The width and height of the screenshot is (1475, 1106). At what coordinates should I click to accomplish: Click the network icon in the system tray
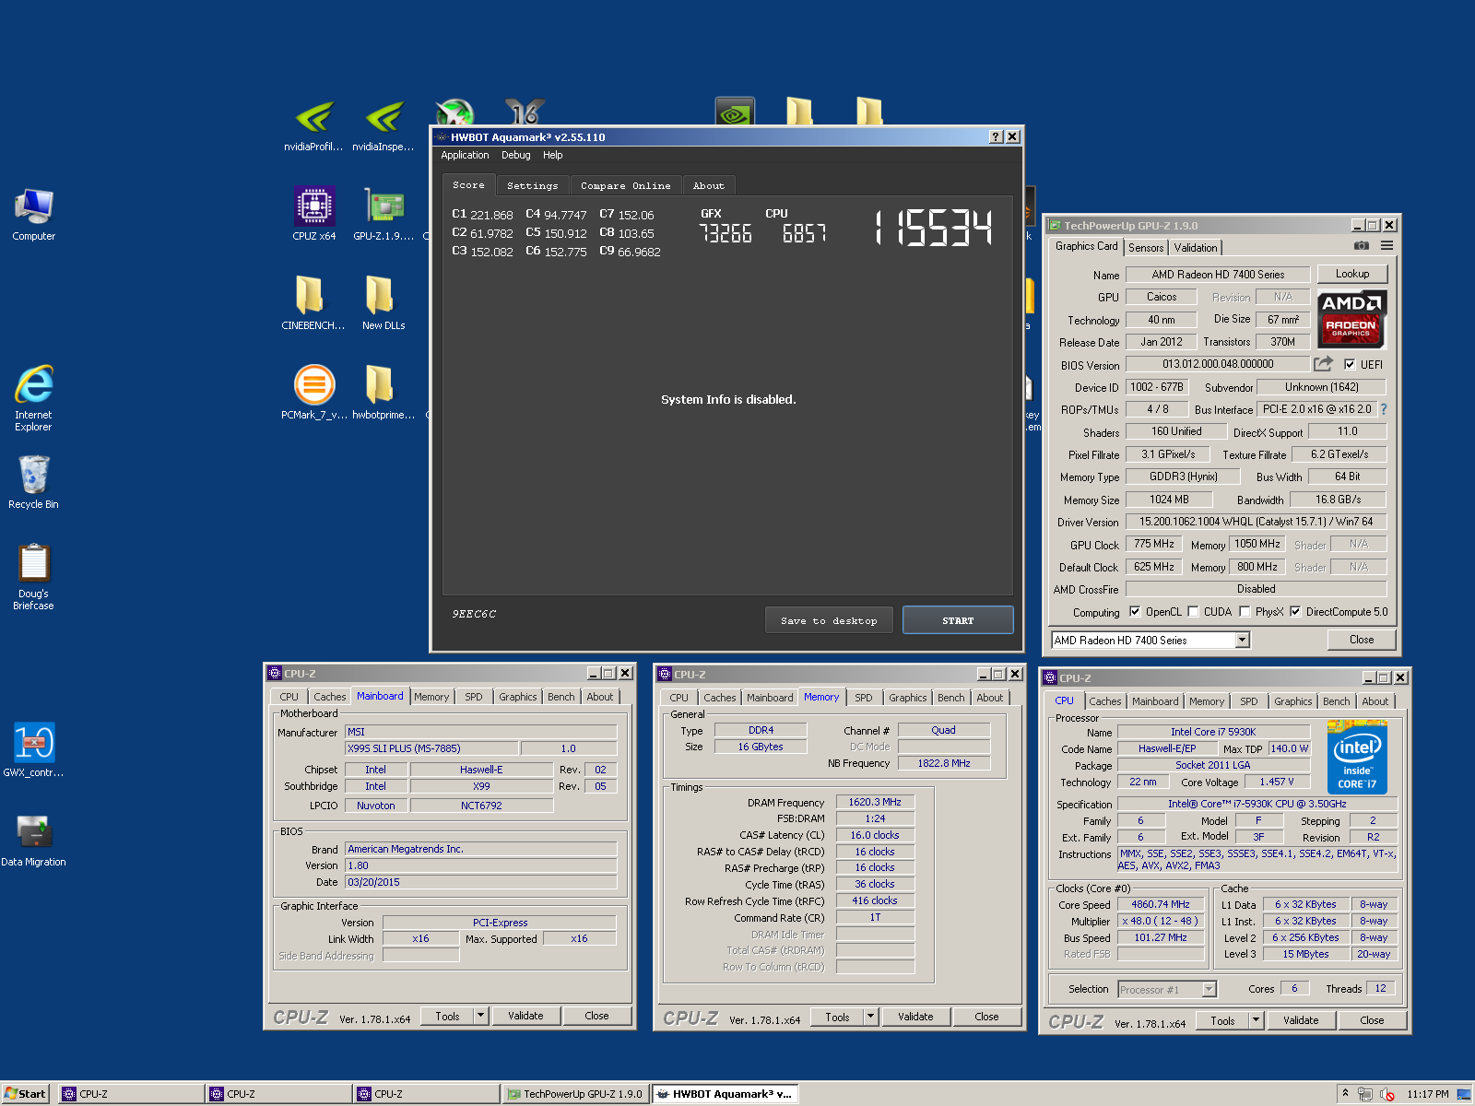[x=1365, y=1094]
